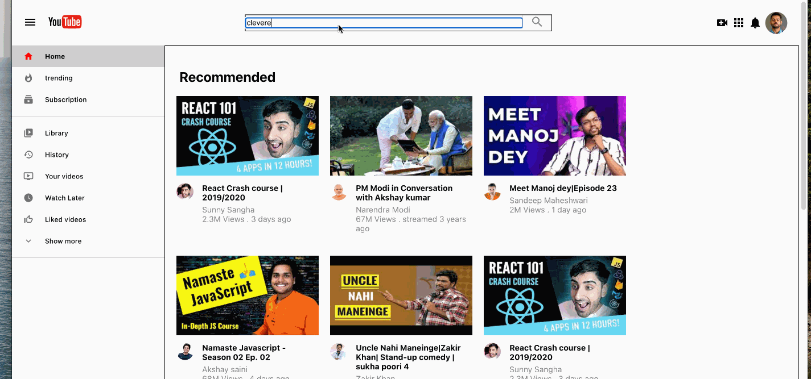Click the second-row Sunny Sangha channel avatar

[492, 351]
